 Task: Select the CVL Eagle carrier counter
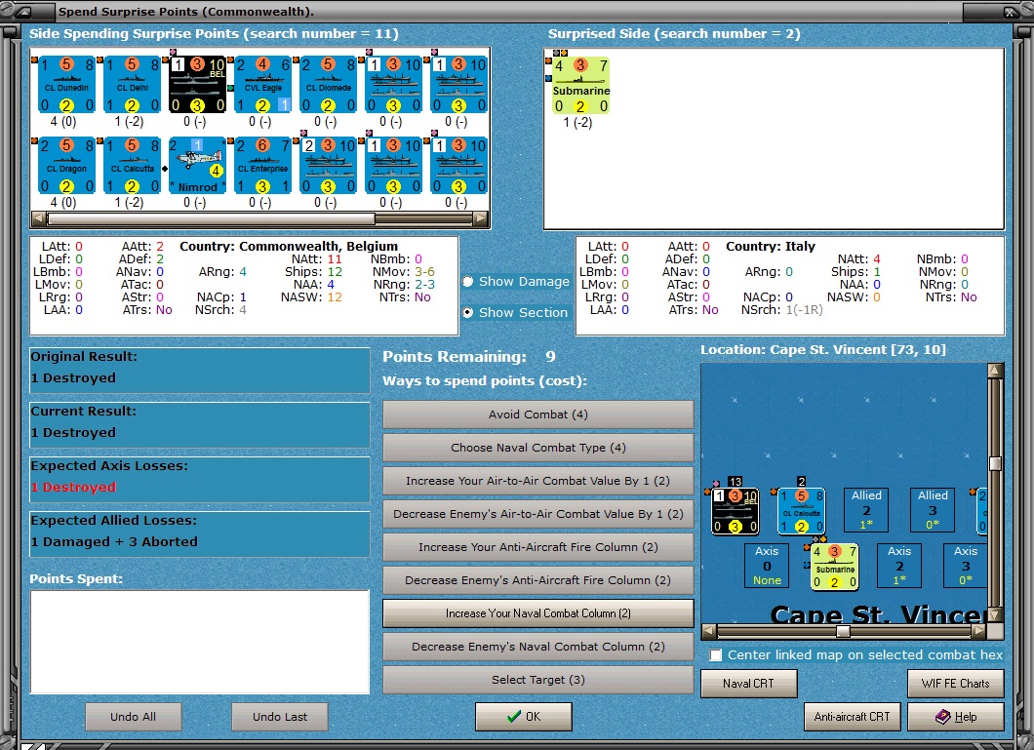[263, 85]
